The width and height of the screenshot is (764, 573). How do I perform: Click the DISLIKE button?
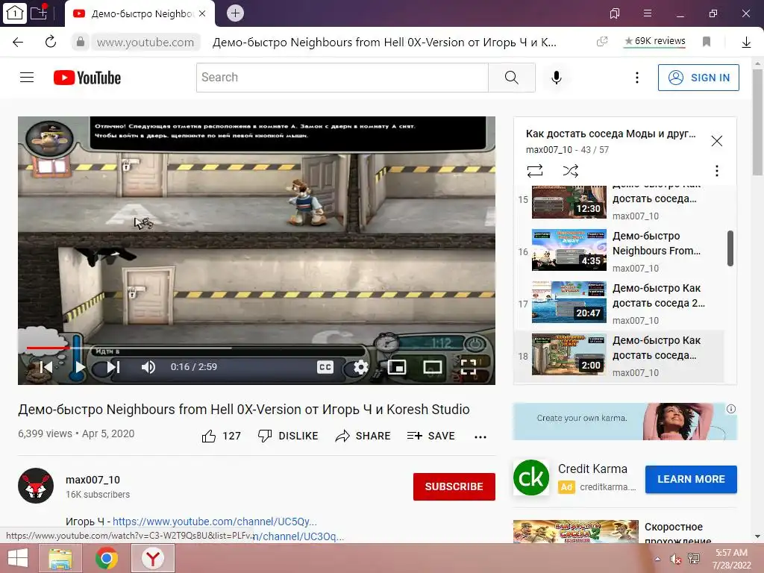288,436
